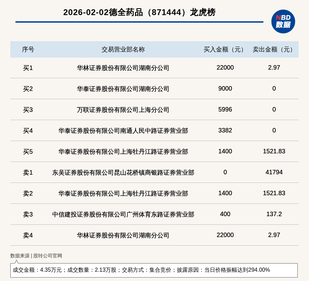
Task: Select the 买1 row label
Action: coord(28,68)
